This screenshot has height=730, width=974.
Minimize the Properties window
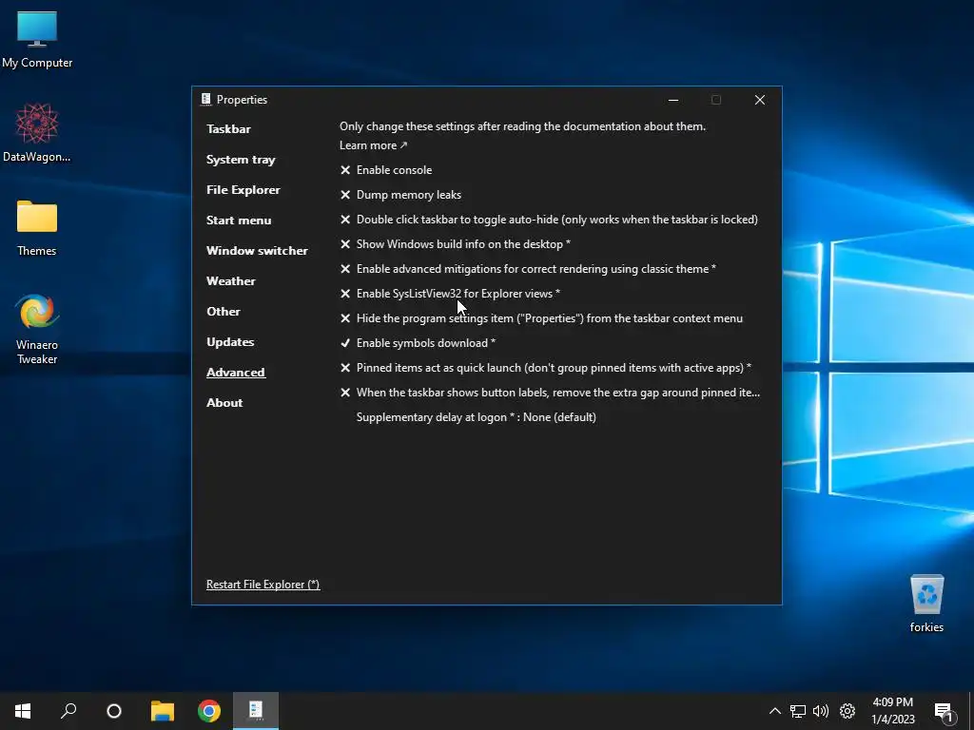tap(673, 100)
